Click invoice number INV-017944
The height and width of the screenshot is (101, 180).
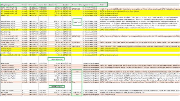click(x=33, y=93)
